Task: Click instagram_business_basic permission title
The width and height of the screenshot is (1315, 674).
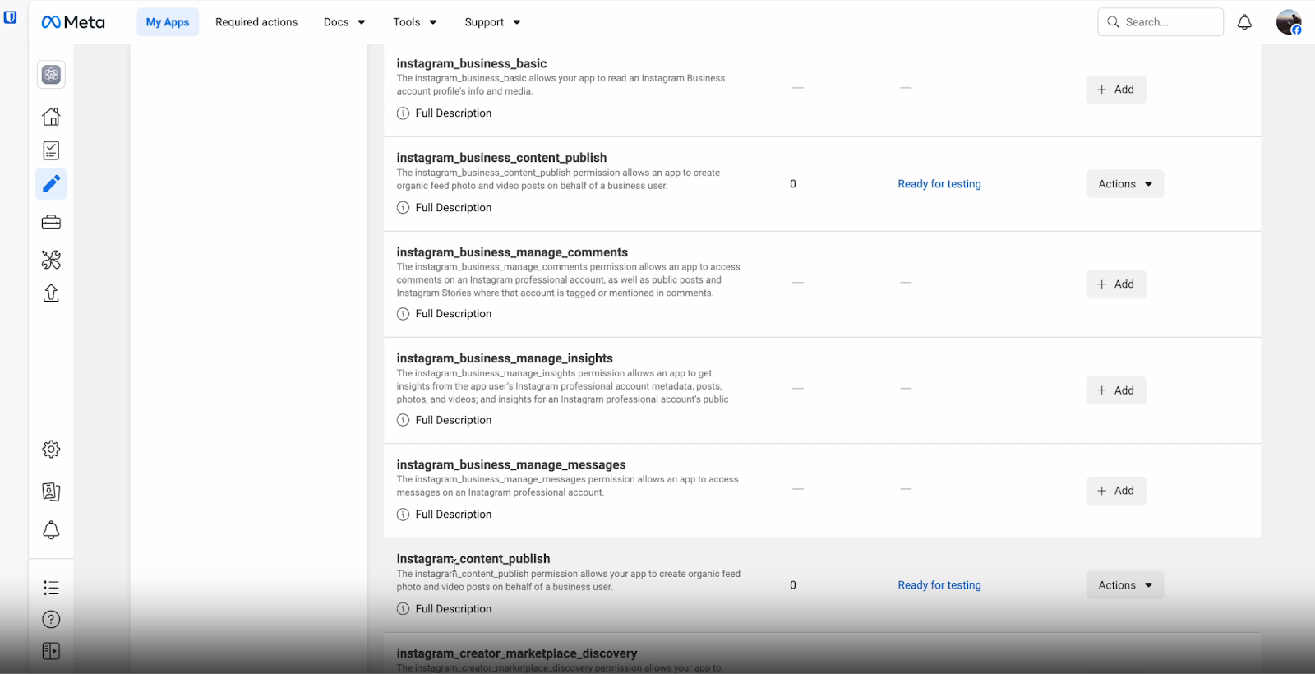Action: [472, 63]
